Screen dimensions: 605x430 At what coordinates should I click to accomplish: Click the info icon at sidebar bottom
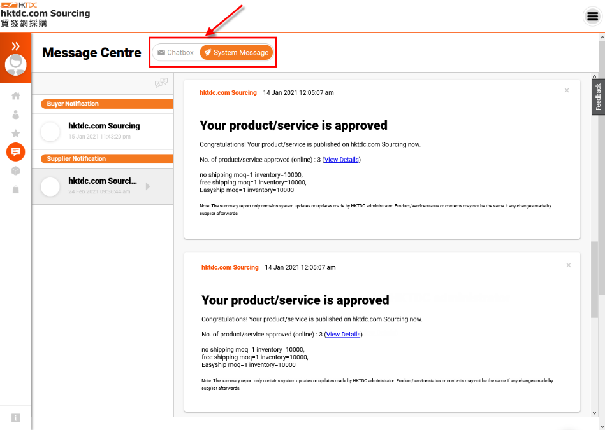pos(16,418)
